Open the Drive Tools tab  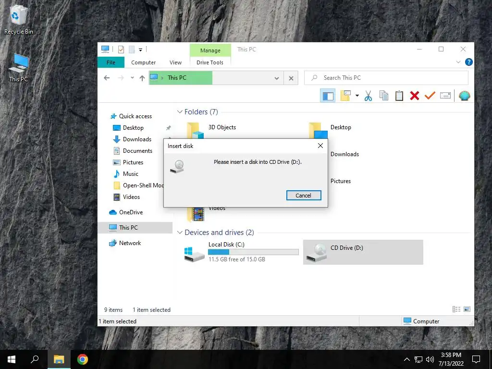coord(210,62)
